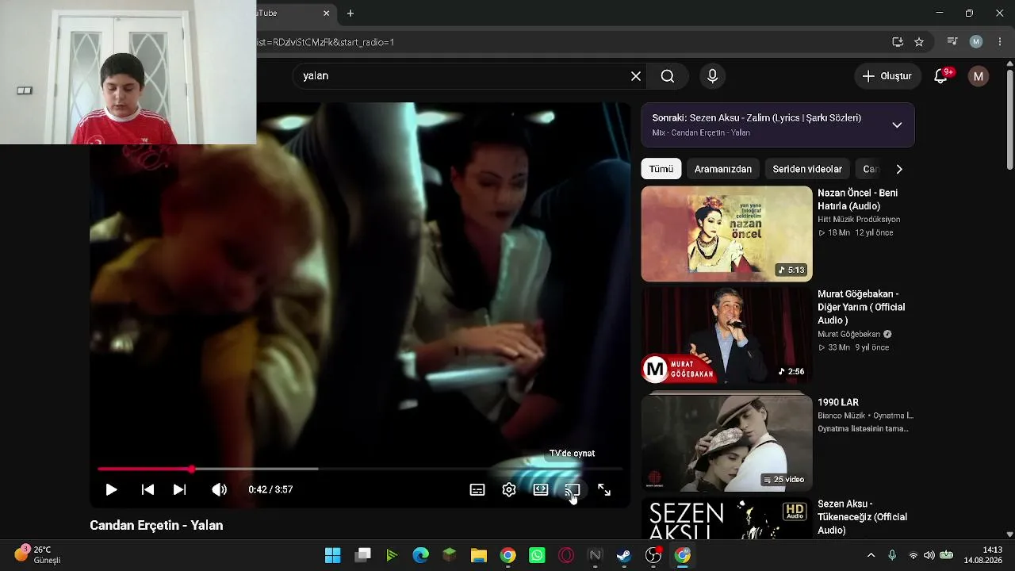Open Chrome media controls icon
Image resolution: width=1015 pixels, height=571 pixels.
(953, 42)
